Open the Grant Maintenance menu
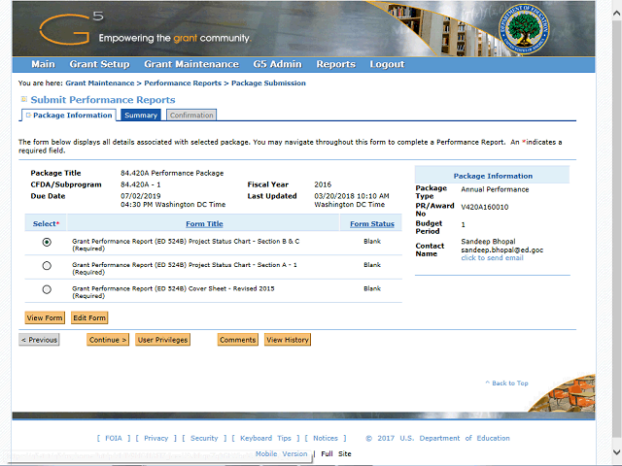Viewport: 622px width, 466px height. (191, 64)
